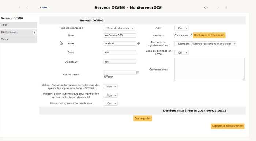Click info icon beside règles d'affectation d'entité
The width and height of the screenshot is (256, 141).
pos(89,97)
